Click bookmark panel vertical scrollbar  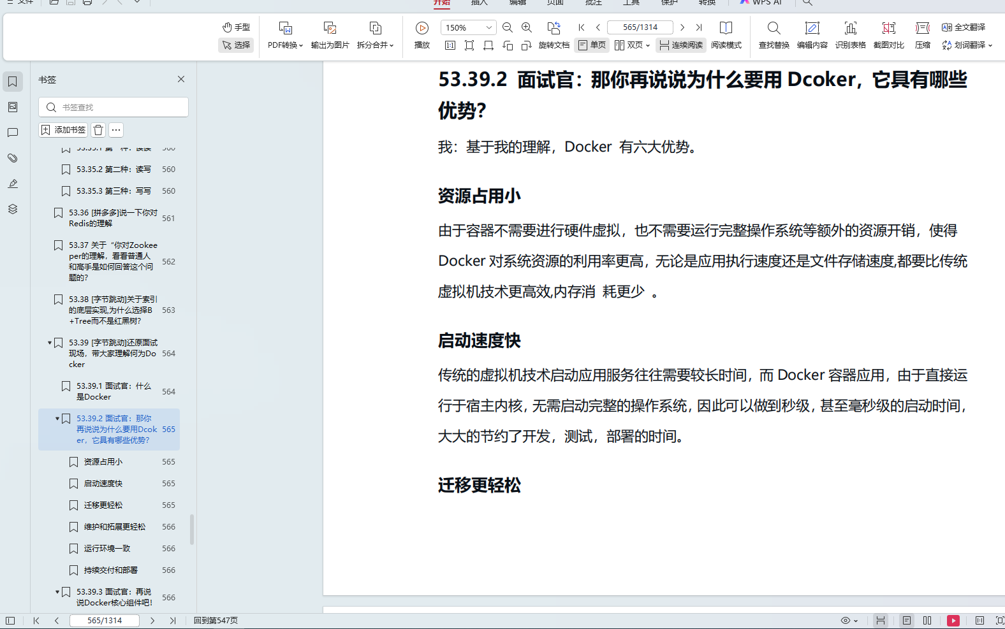[x=192, y=530]
